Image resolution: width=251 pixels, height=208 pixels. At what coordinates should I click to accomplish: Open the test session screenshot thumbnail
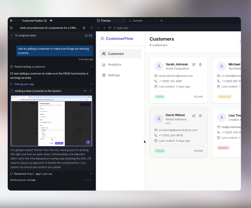52,121
